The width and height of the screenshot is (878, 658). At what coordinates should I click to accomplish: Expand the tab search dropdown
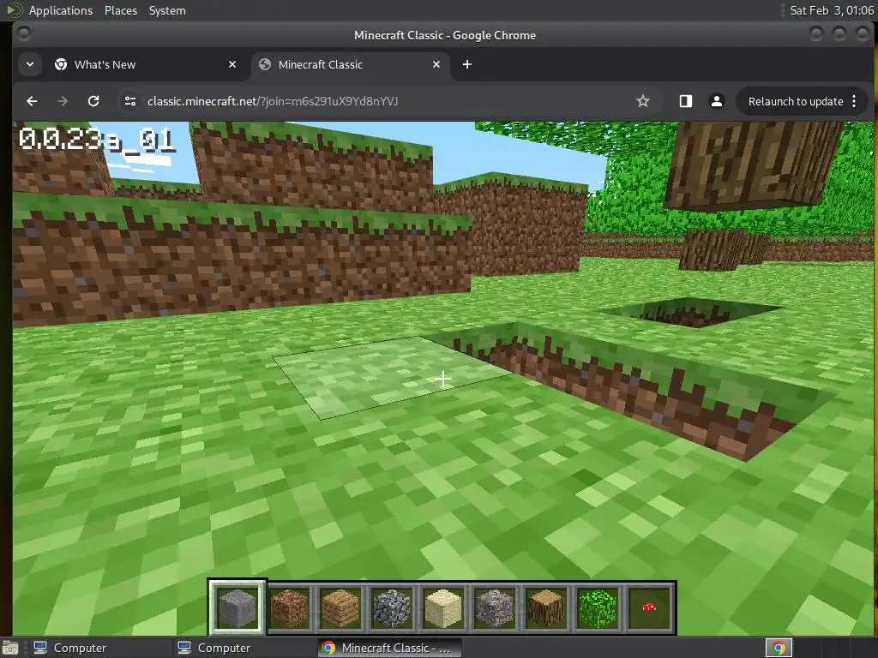coord(30,64)
